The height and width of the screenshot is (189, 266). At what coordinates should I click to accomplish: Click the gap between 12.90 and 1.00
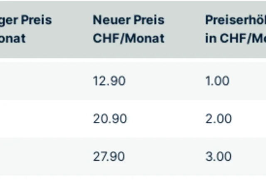pos(166,81)
